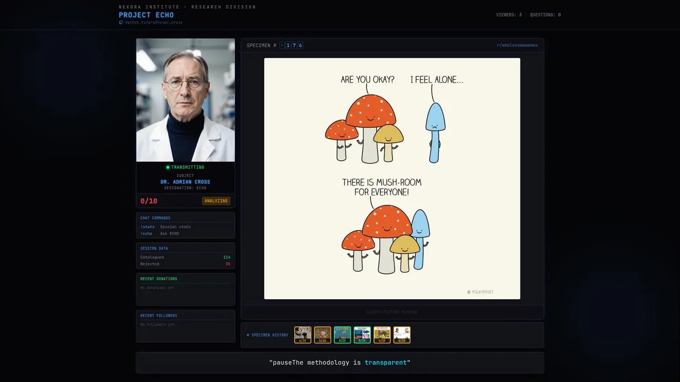Click the 0/10 score readout
This screenshot has width=680, height=382.
tap(149, 201)
